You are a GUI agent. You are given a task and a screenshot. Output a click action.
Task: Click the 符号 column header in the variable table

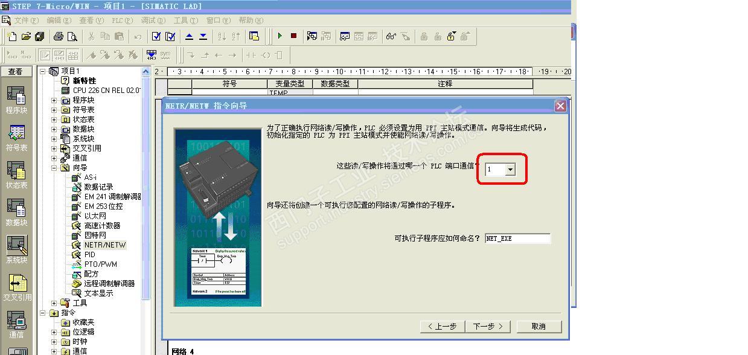(229, 84)
